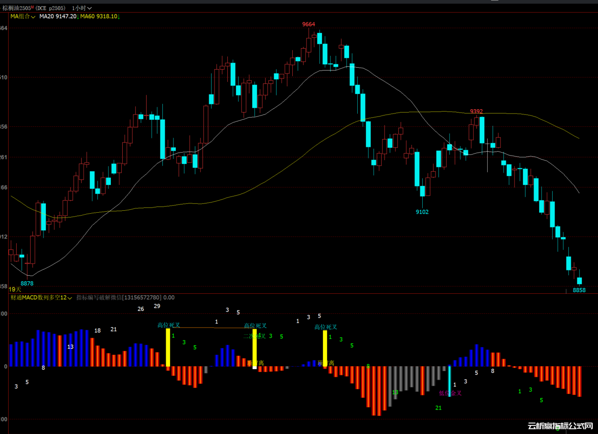The image size is (598, 434).
Task: Click the 8878 low price label
Action: 27,283
